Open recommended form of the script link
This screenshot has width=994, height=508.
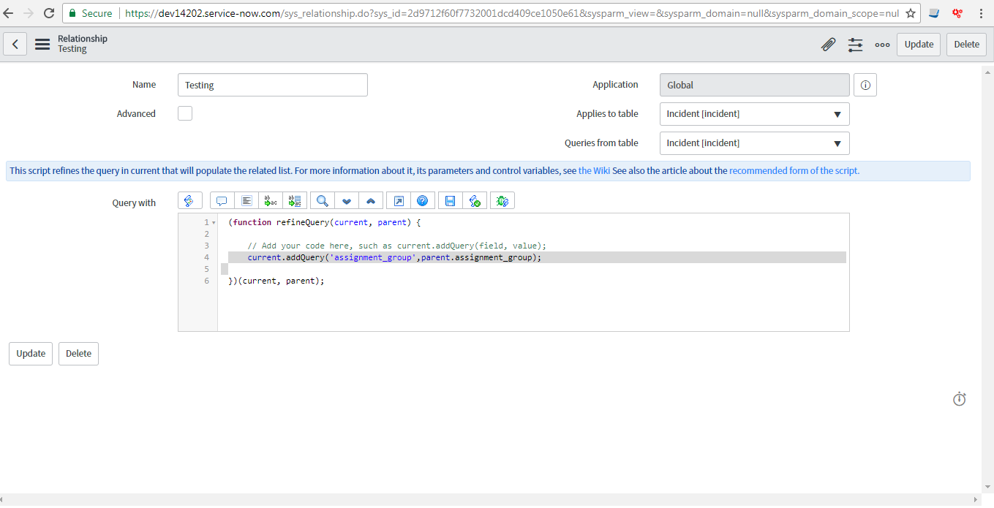point(794,171)
